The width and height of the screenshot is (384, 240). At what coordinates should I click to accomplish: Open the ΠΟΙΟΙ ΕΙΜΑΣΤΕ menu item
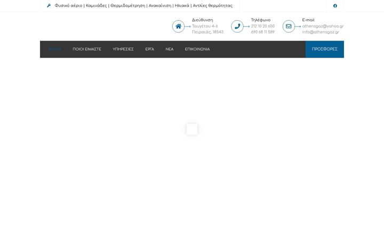click(87, 49)
